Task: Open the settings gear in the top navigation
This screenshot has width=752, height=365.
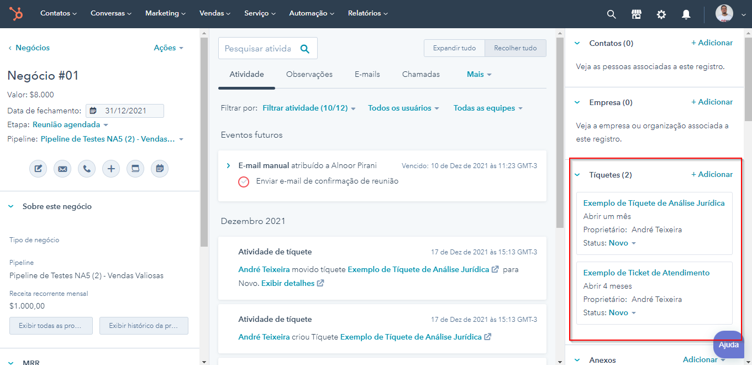Action: click(661, 14)
